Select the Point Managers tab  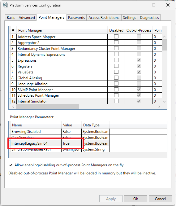pyautogui.click(x=51, y=17)
